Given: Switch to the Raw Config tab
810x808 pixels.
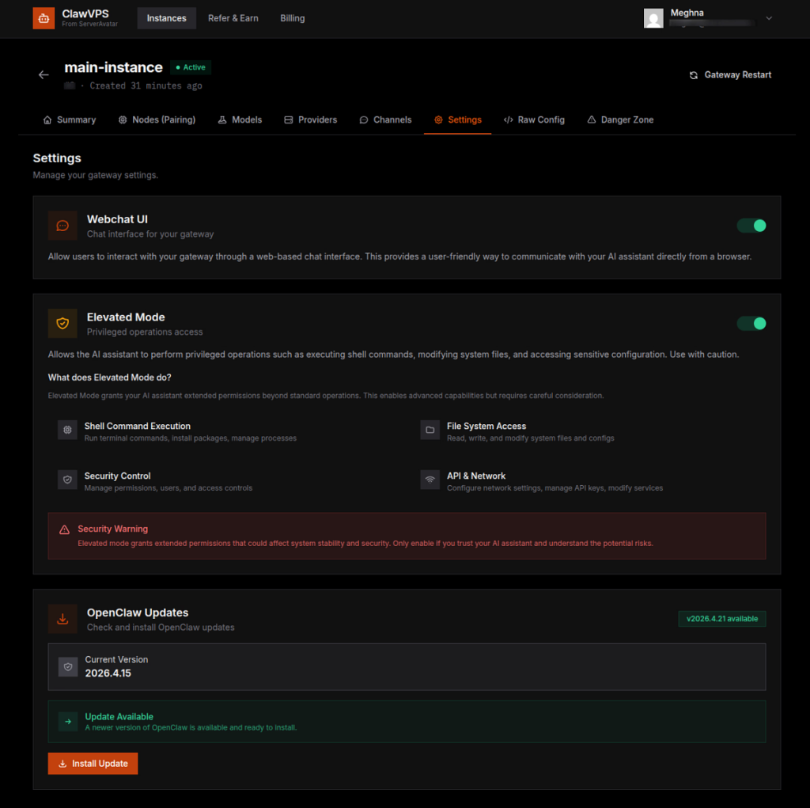Looking at the screenshot, I should [534, 119].
